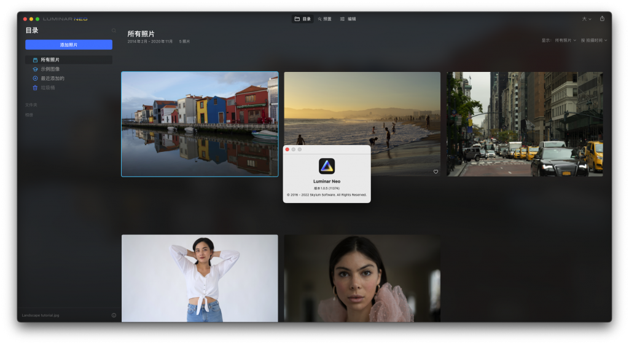This screenshot has width=629, height=345.
Task: Click the 5 照片 photo count
Action: [x=184, y=41]
